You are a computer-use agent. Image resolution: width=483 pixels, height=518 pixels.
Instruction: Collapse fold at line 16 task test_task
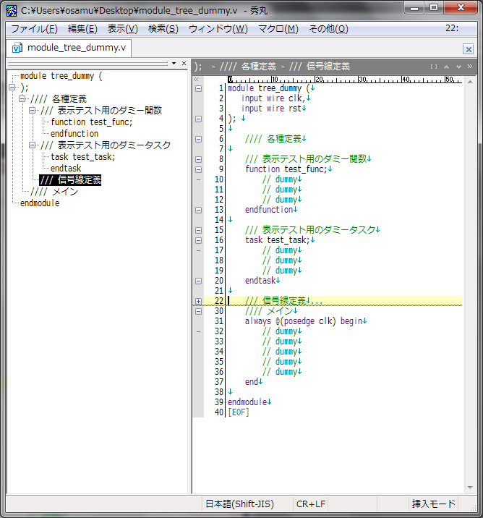(x=198, y=240)
